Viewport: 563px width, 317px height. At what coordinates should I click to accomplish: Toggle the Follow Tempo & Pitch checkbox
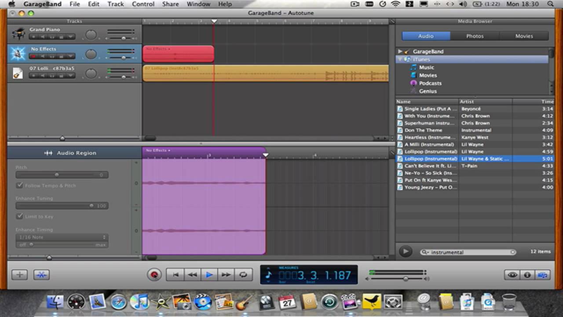coord(19,185)
